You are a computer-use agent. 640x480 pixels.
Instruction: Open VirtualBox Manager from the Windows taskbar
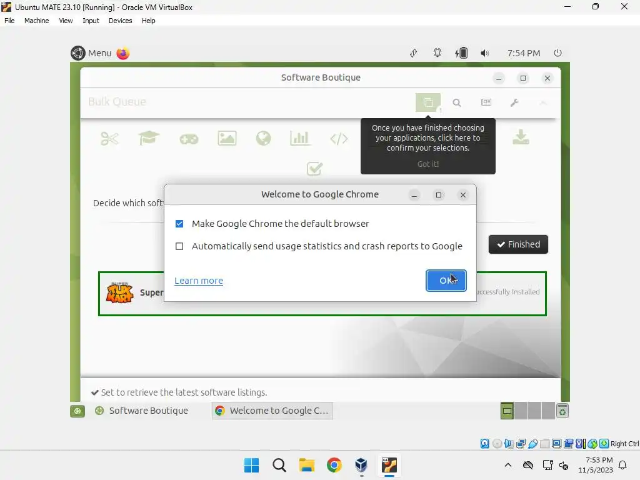tap(361, 465)
